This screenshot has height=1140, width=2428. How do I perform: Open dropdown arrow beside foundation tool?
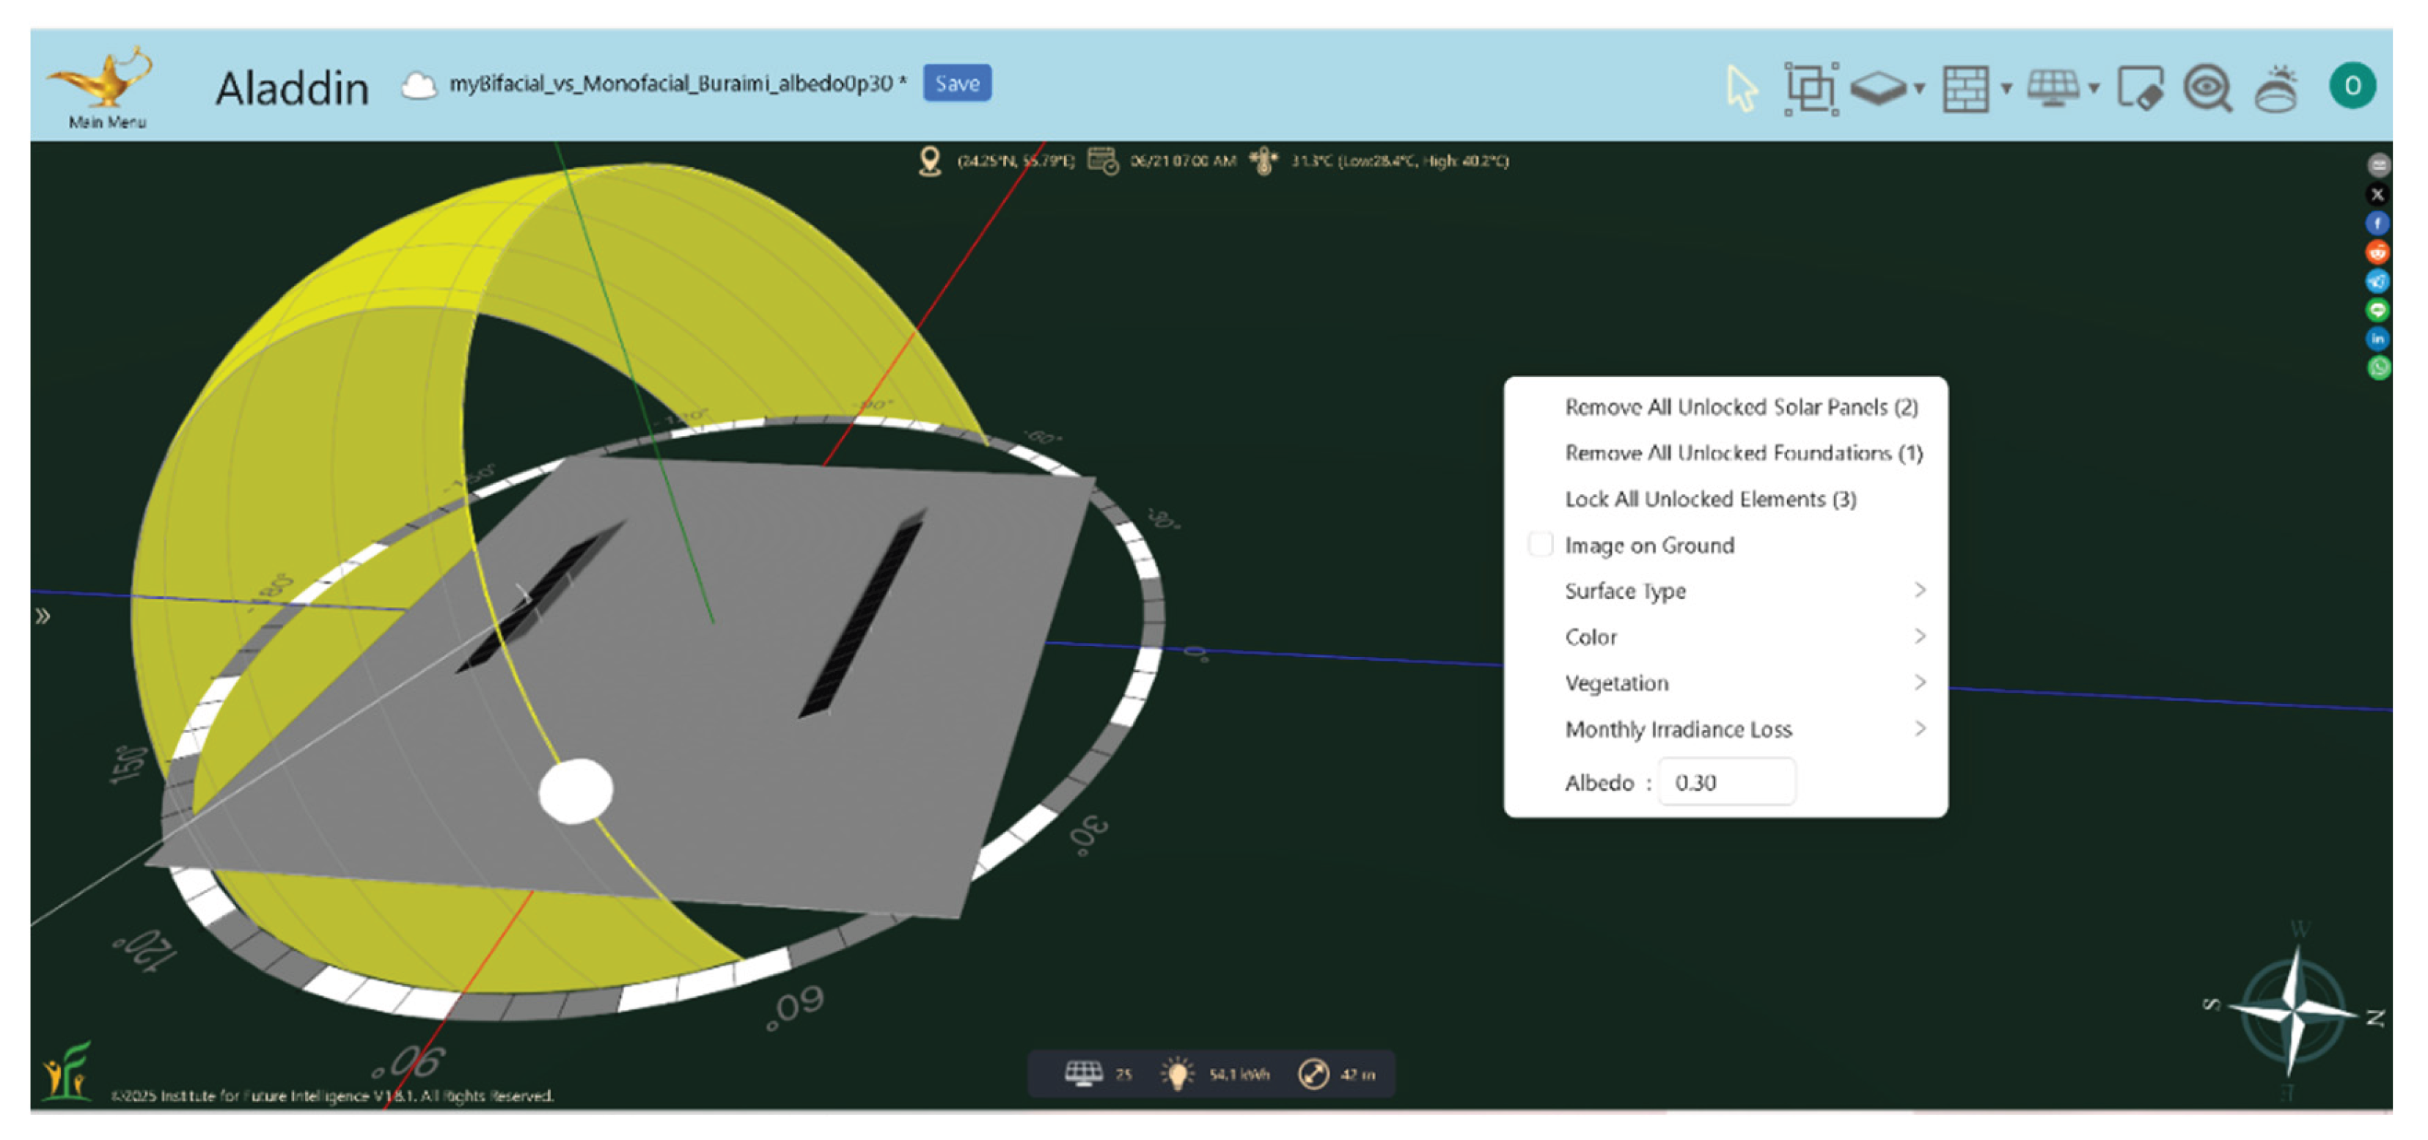(1919, 89)
